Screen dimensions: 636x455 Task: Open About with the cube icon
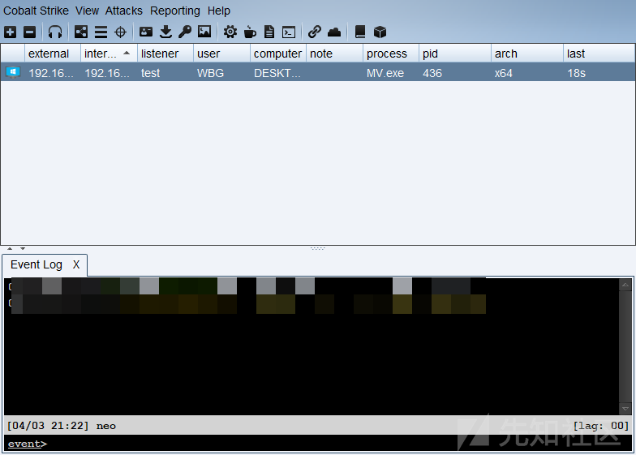click(380, 32)
